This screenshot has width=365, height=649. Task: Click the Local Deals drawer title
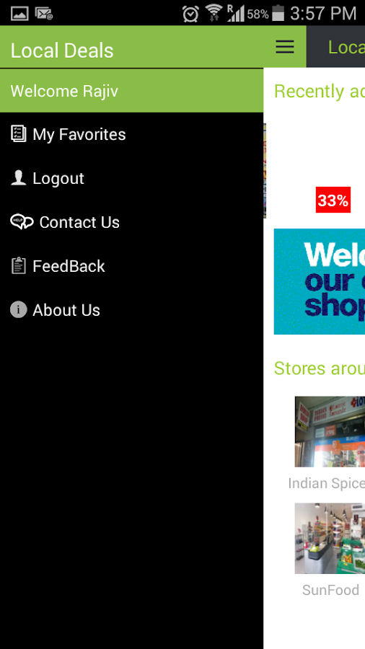click(62, 50)
